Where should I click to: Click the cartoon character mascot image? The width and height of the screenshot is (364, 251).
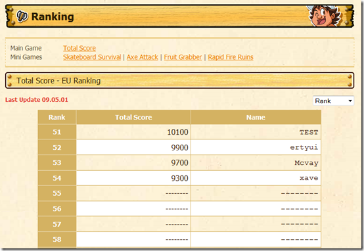click(325, 16)
